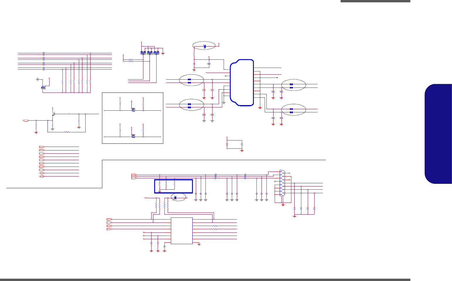Click the large blue-outlined connector symbol
Viewport: 452px width, 281px height.
[242, 83]
